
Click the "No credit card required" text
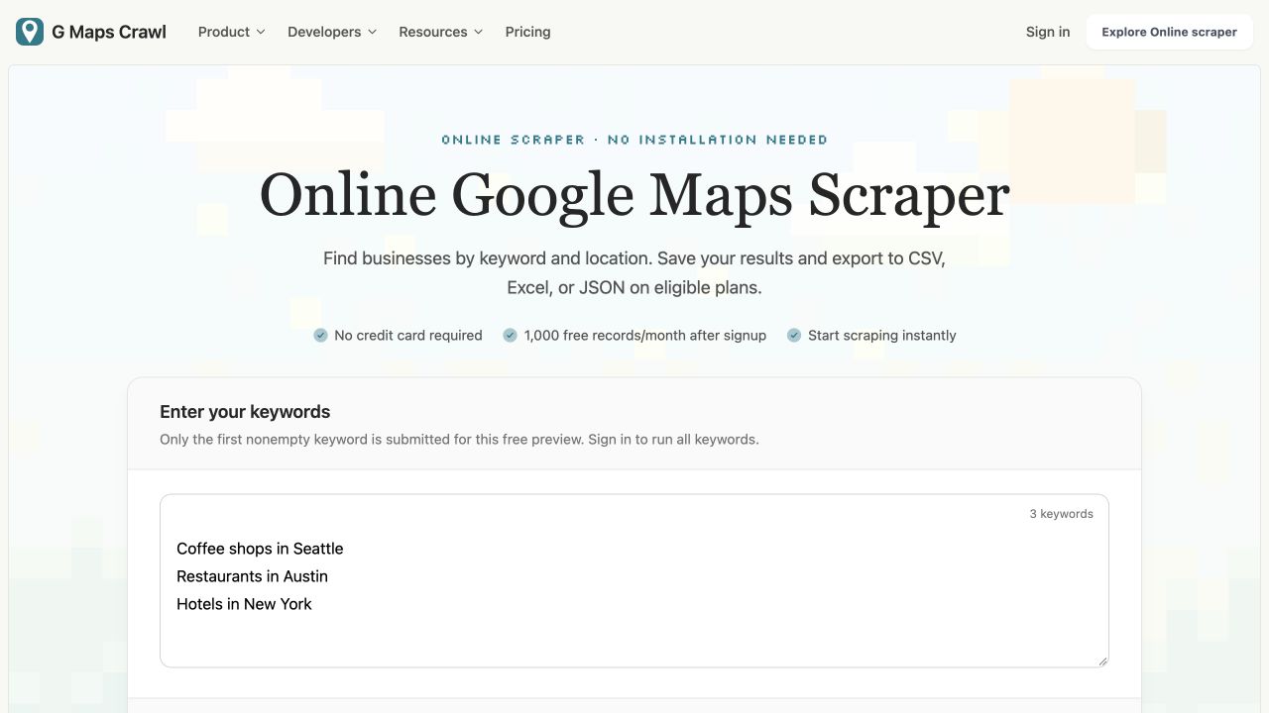tap(408, 336)
